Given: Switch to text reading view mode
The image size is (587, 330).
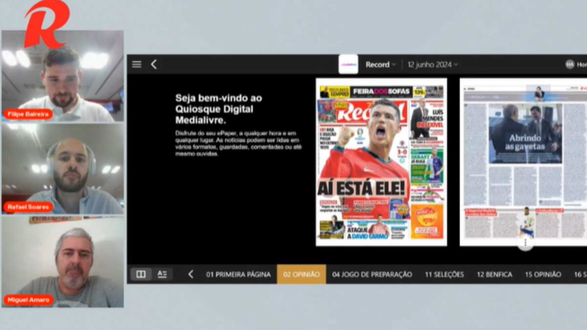Looking at the screenshot, I should (x=162, y=274).
